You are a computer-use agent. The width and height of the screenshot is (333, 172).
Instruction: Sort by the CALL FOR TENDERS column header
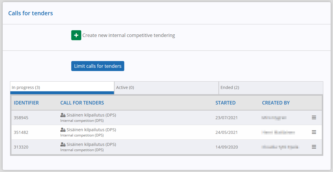pyautogui.click(x=82, y=103)
